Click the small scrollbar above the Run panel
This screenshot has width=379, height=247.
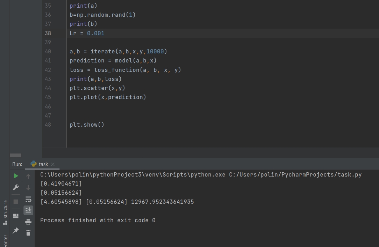(15, 155)
